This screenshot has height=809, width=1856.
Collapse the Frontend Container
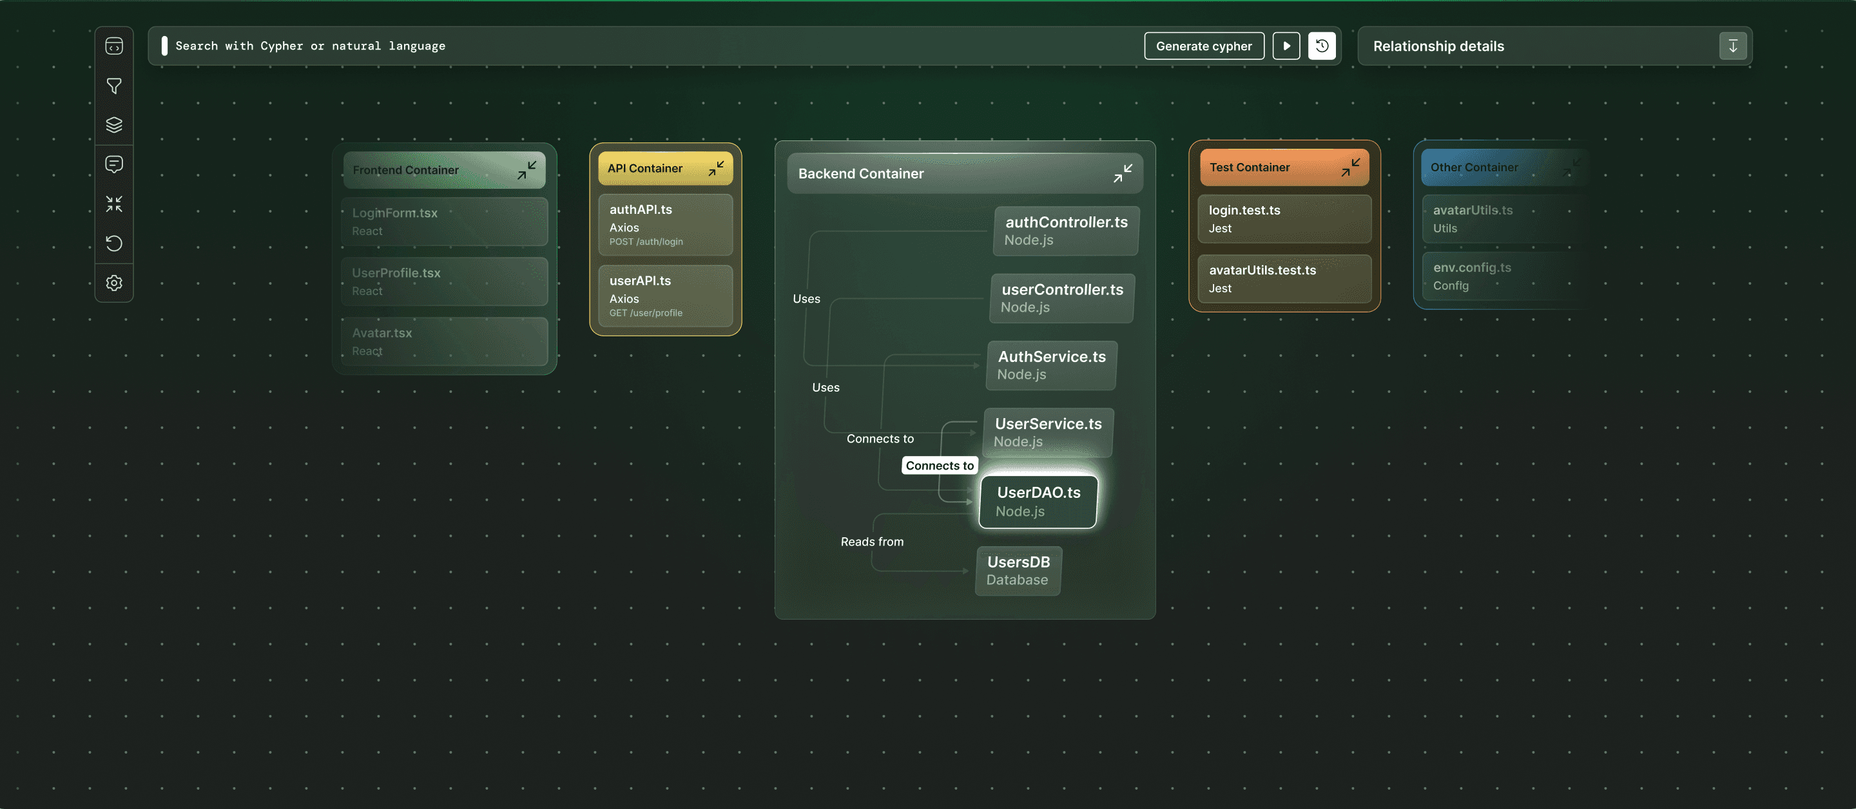[526, 170]
